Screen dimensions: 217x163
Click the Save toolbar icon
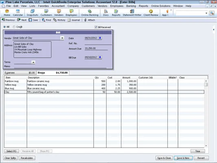coord(33,20)
